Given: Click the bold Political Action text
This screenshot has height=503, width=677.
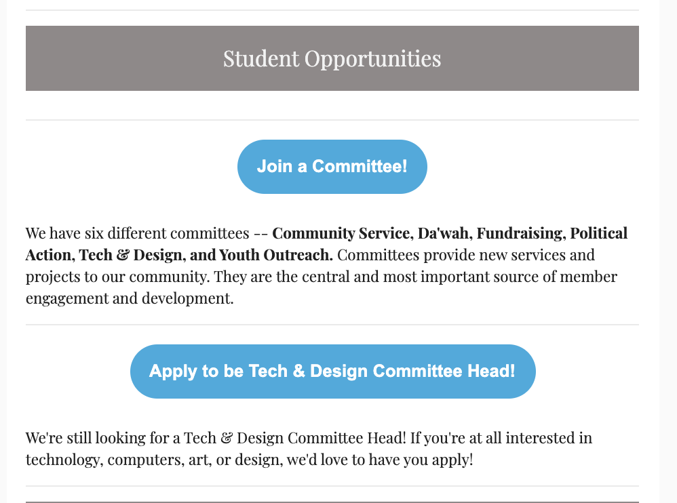Looking at the screenshot, I should [x=599, y=234].
